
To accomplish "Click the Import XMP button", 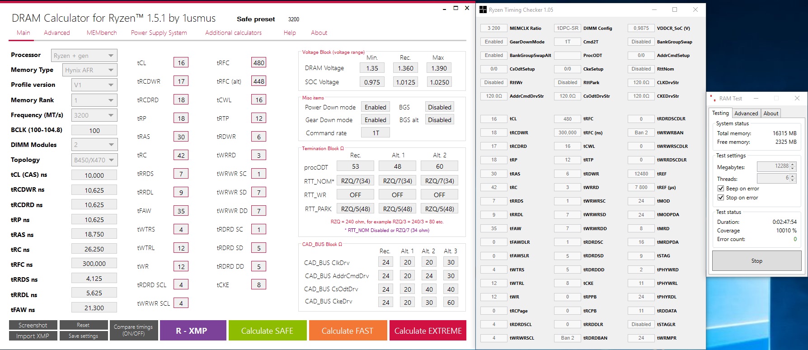I will (x=33, y=336).
